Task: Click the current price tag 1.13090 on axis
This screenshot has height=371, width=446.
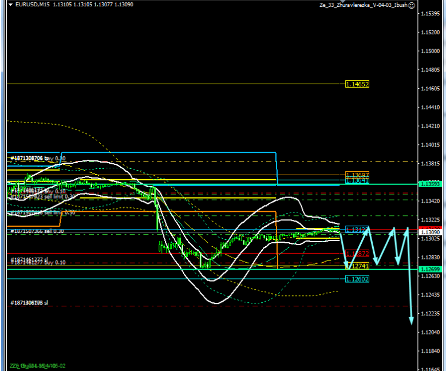Action: pyautogui.click(x=430, y=232)
